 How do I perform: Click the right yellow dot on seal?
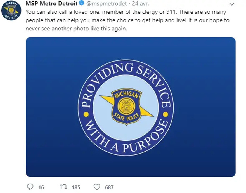(x=165, y=114)
